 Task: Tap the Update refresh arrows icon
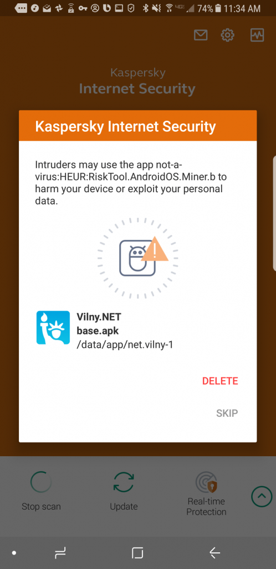(124, 482)
